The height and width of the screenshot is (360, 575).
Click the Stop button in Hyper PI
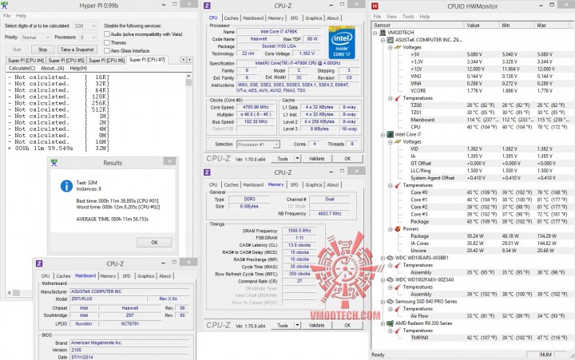(x=42, y=49)
